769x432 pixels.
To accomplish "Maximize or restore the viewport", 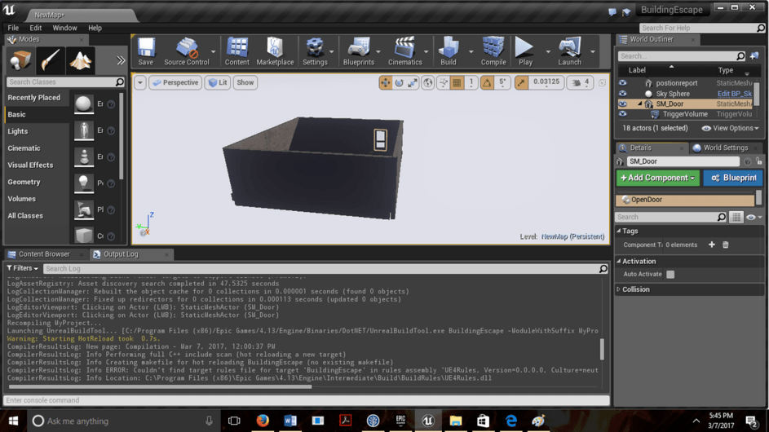I will [x=602, y=83].
